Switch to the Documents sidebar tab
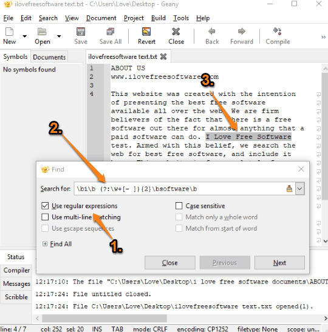 pyautogui.click(x=49, y=56)
